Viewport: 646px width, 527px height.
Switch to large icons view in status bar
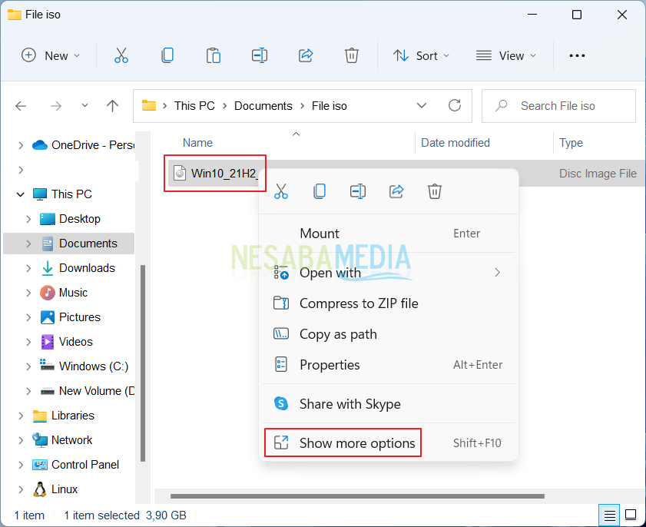click(631, 515)
